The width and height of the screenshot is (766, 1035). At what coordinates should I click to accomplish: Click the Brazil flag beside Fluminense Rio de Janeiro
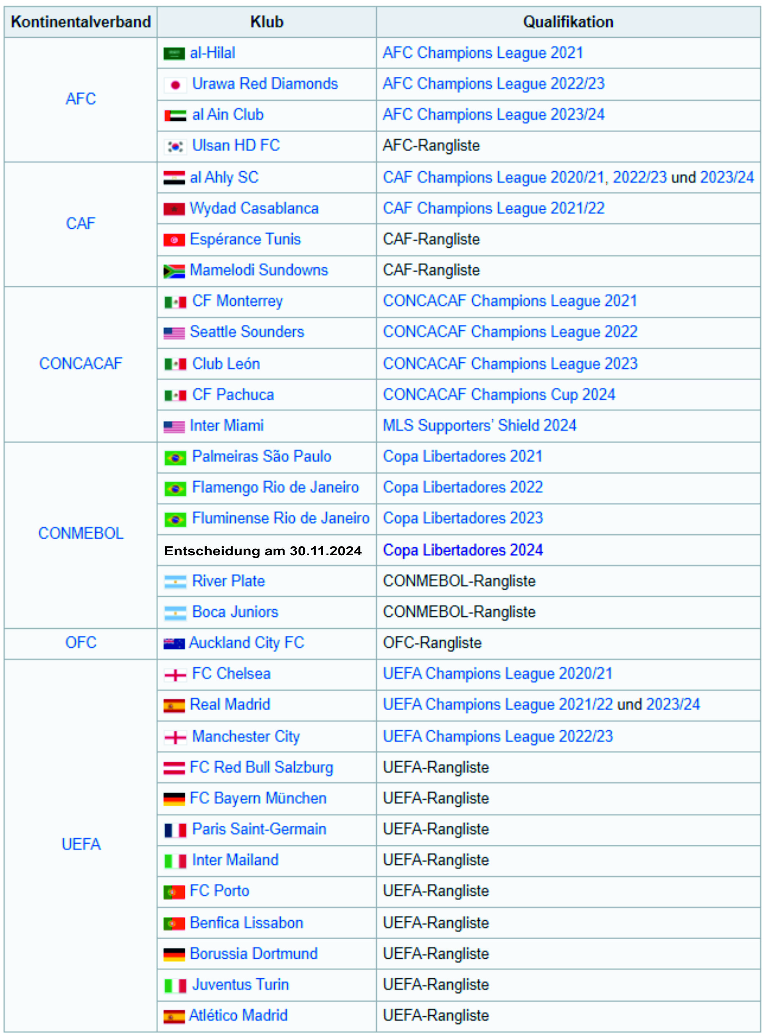175,520
